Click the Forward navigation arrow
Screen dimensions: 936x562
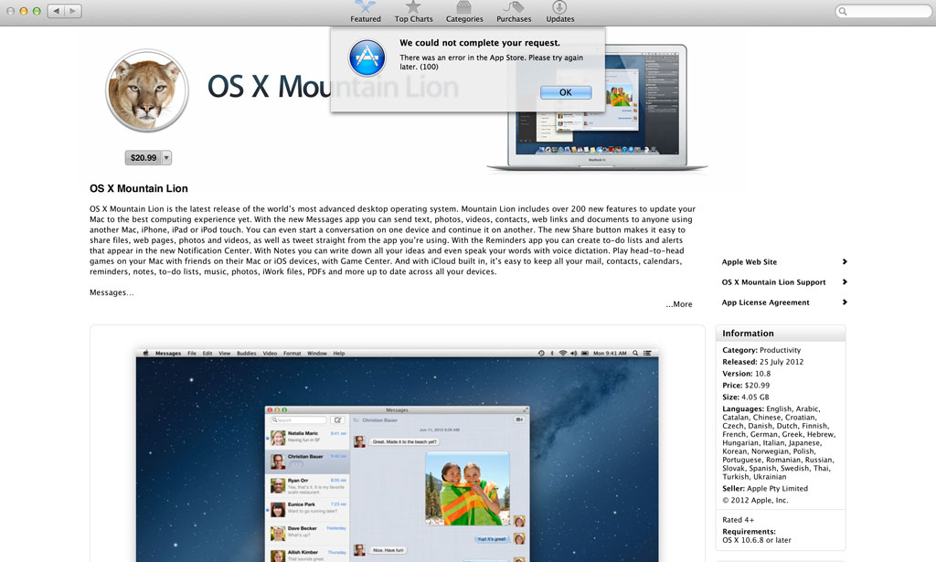tap(73, 11)
